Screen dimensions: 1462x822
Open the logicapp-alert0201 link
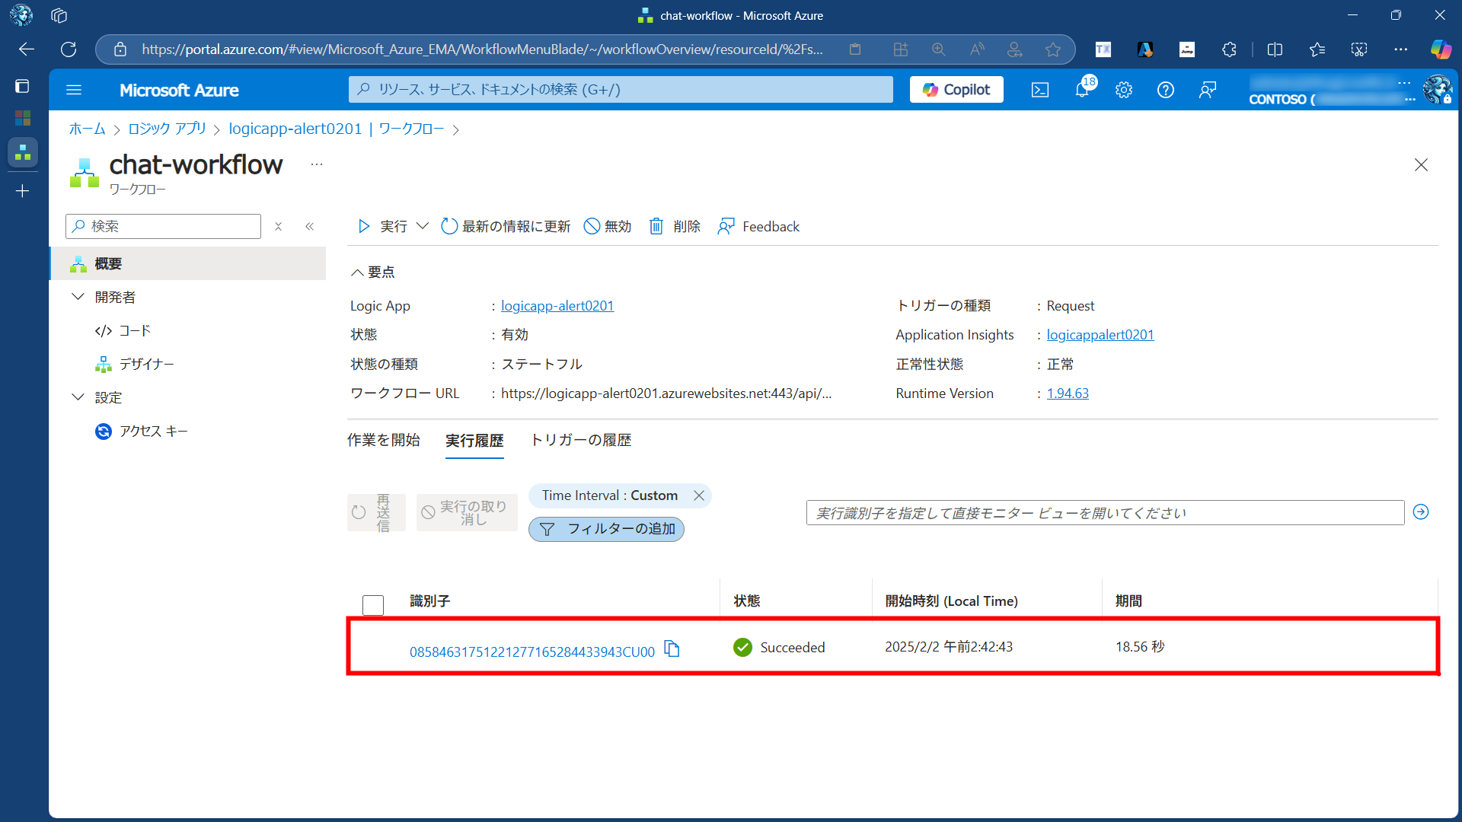(x=557, y=305)
